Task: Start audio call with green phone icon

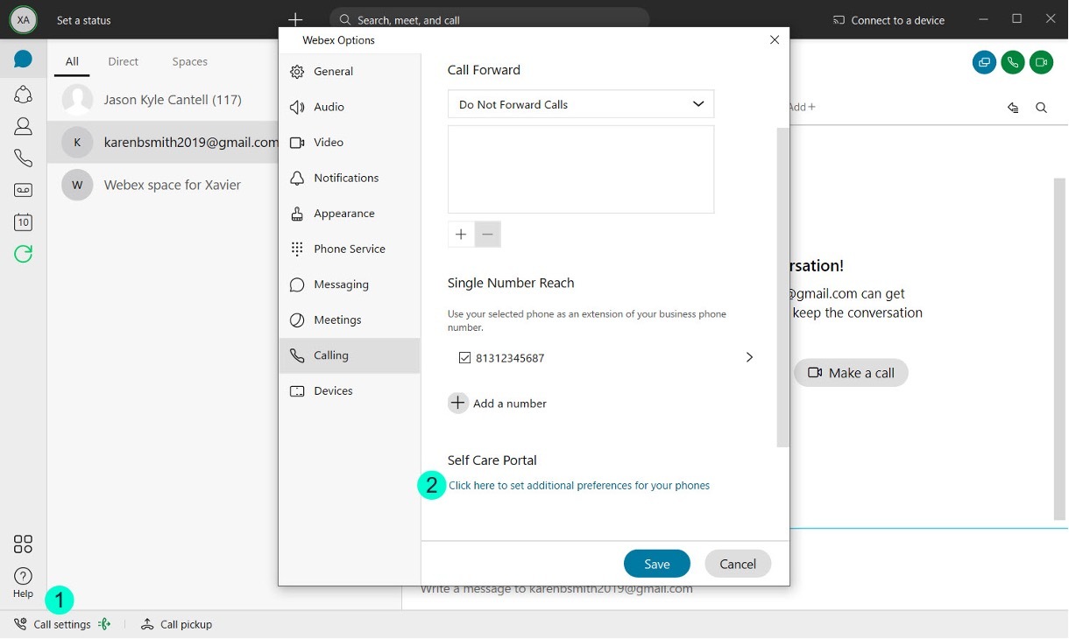Action: pos(1013,62)
